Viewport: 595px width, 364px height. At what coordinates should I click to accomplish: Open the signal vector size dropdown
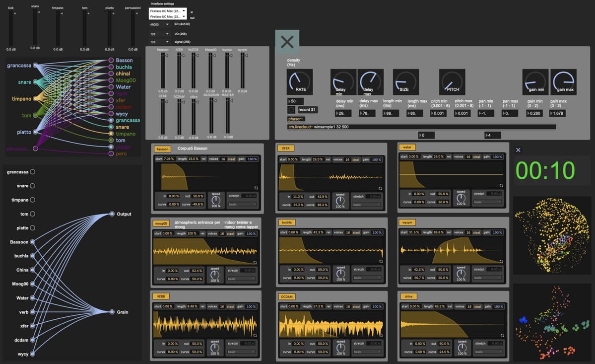pos(159,42)
